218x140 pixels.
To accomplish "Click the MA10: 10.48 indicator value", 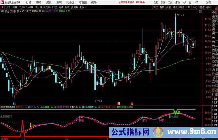I will (x=38, y=11).
